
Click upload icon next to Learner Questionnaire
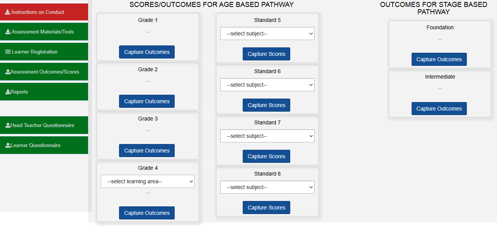tap(8, 146)
